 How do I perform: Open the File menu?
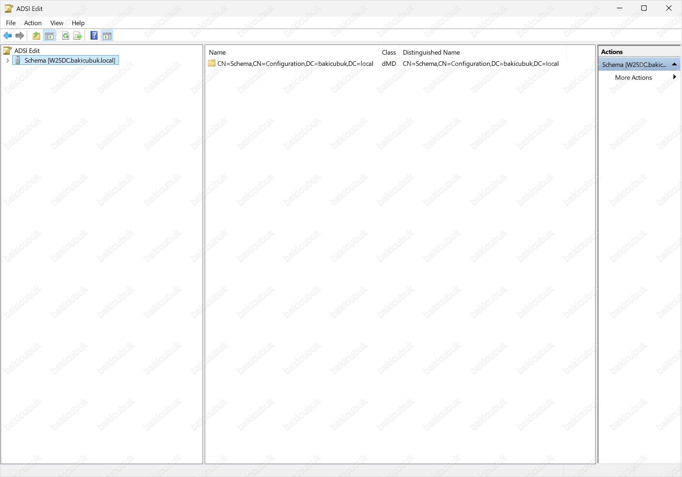pos(11,23)
